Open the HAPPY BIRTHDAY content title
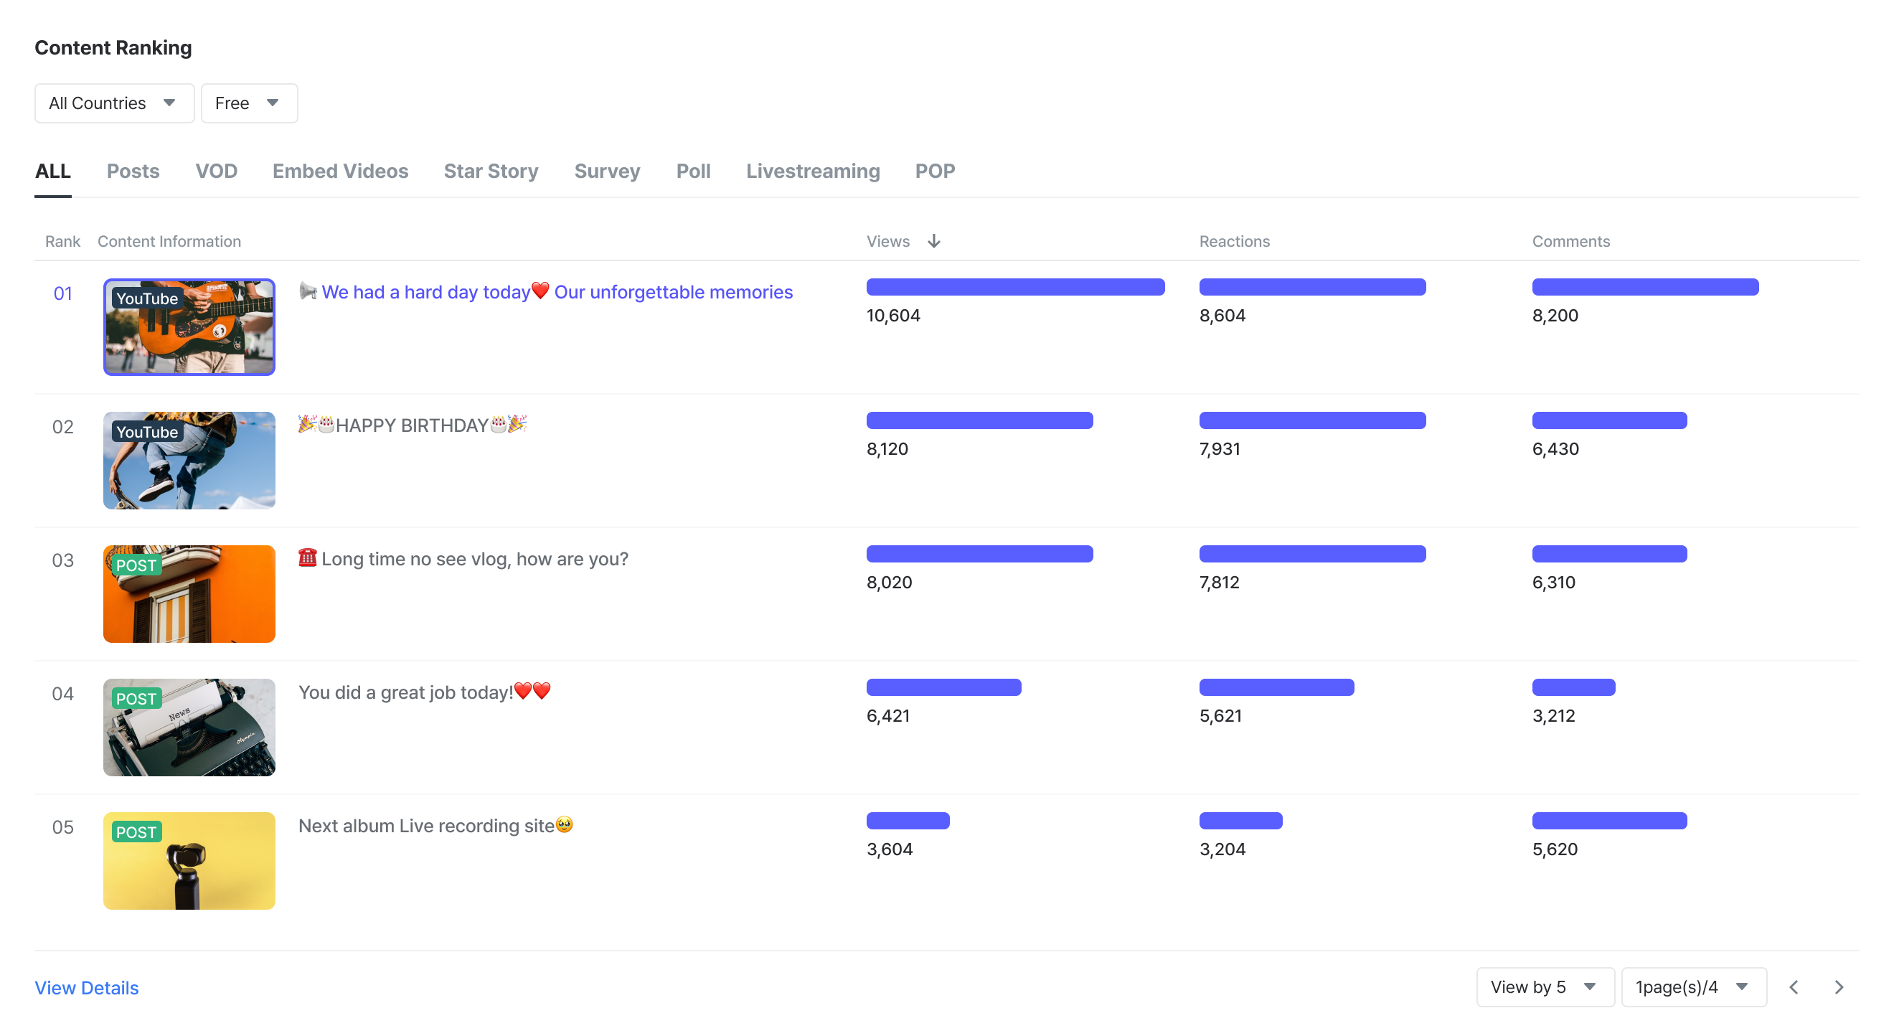 pos(413,425)
